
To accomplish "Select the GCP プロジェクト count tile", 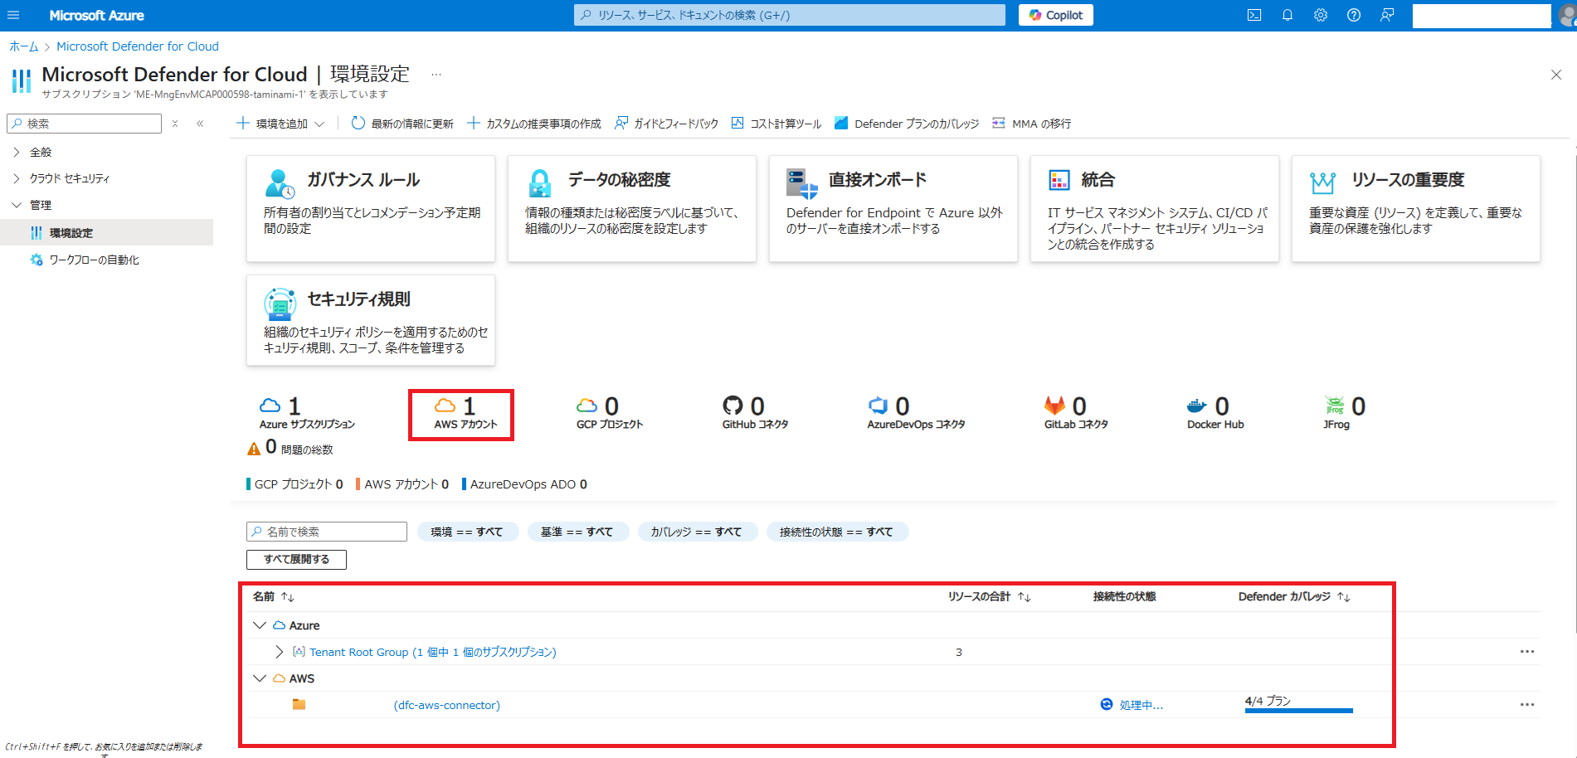I will point(610,414).
